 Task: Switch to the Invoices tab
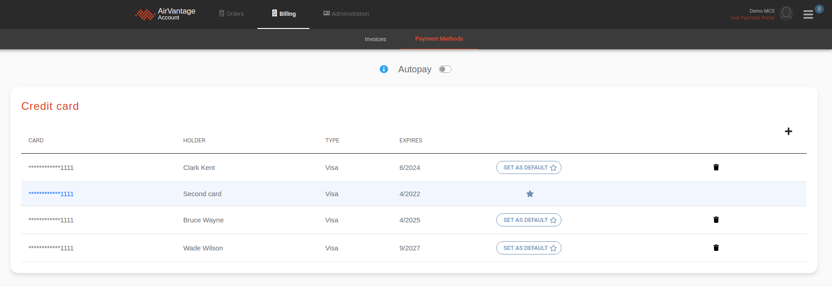[x=376, y=39]
